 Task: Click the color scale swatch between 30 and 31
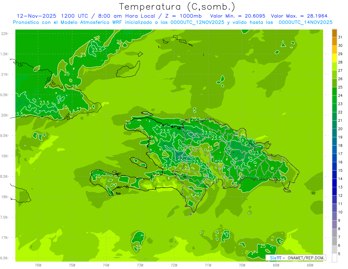tap(334, 41)
